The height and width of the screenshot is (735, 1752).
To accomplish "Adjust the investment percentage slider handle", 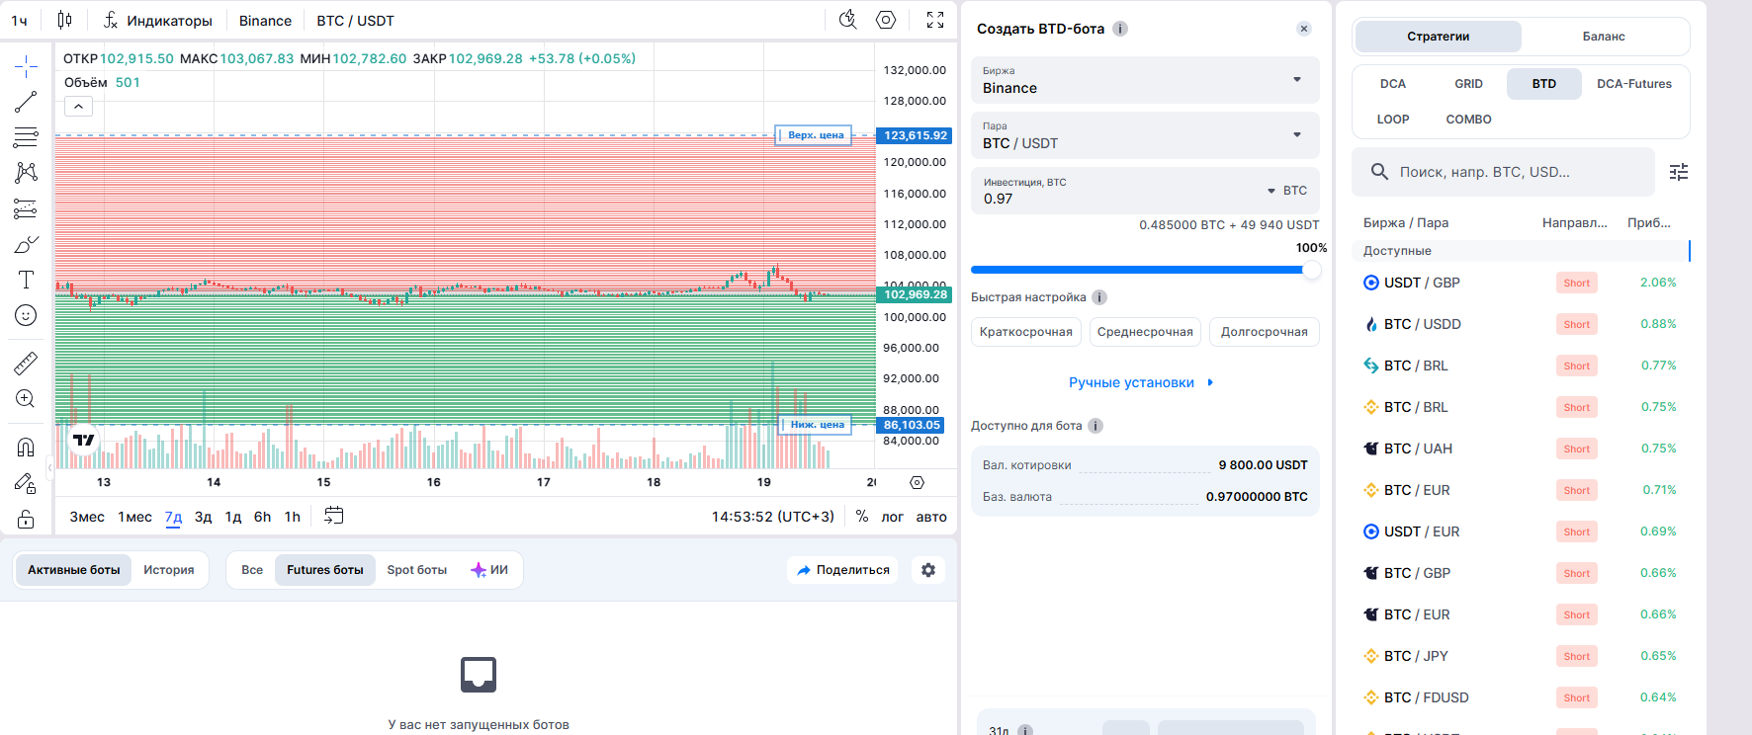I will 1312,270.
